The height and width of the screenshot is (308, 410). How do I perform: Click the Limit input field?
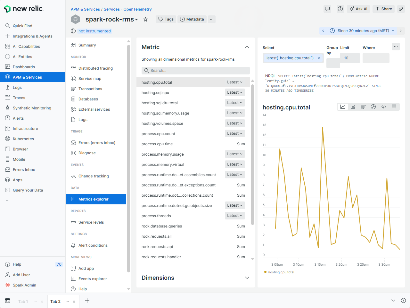(350, 58)
